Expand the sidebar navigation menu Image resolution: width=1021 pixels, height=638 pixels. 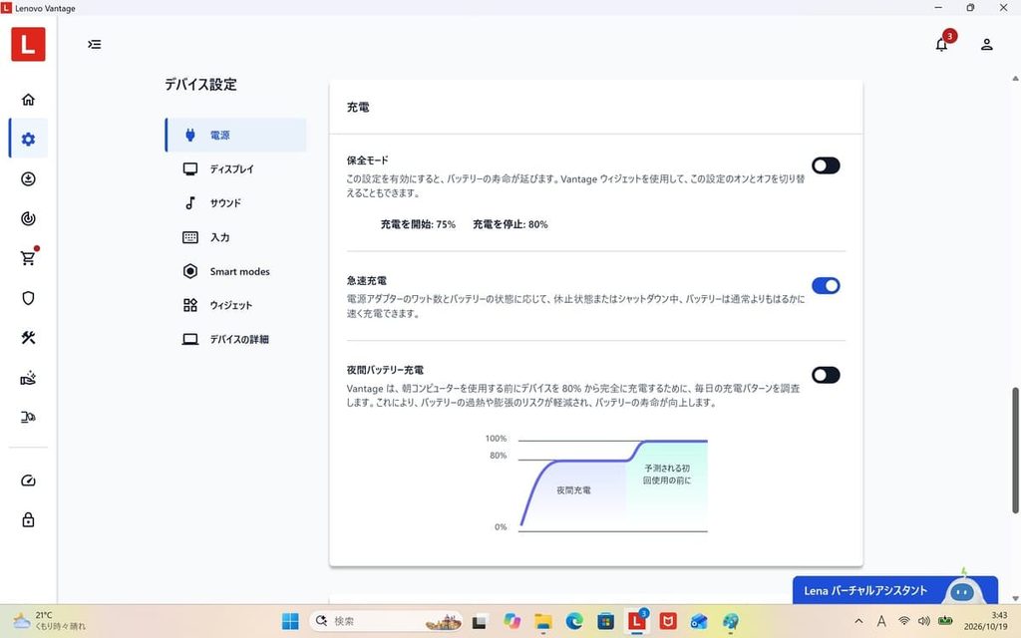click(95, 44)
